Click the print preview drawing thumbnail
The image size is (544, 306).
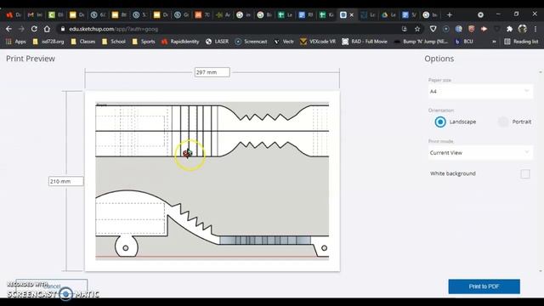pyautogui.click(x=212, y=181)
